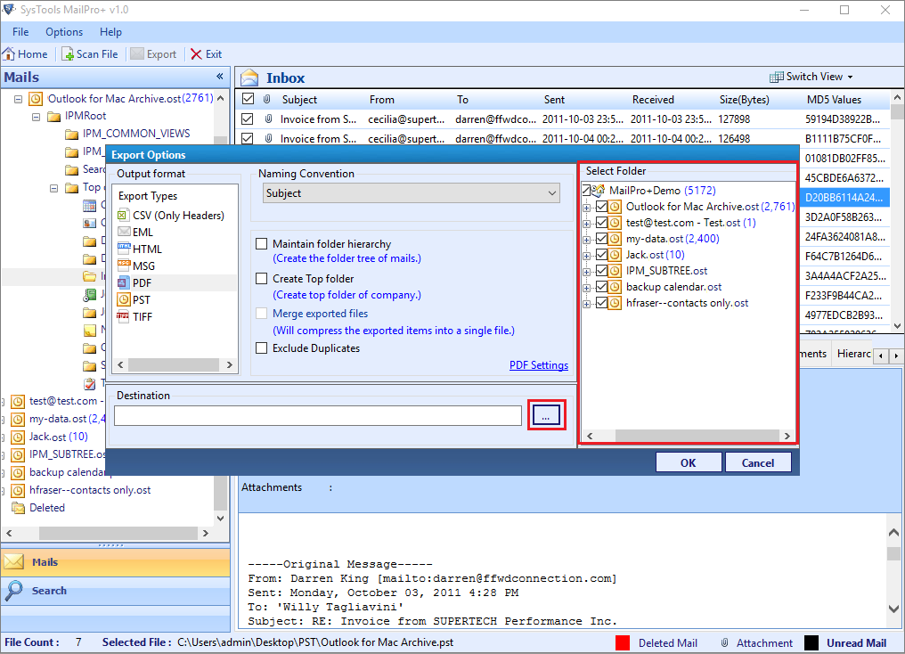The height and width of the screenshot is (654, 905).
Task: Enable Exclude Duplicates checkbox
Action: pyautogui.click(x=262, y=348)
